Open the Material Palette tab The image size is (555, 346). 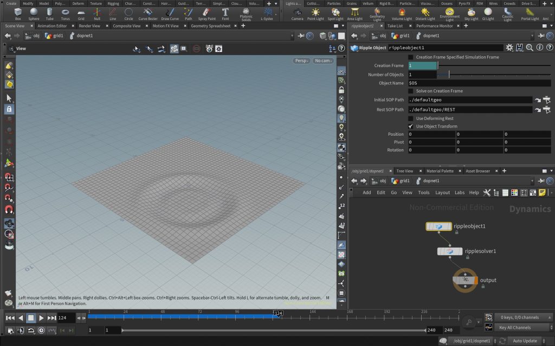point(440,171)
